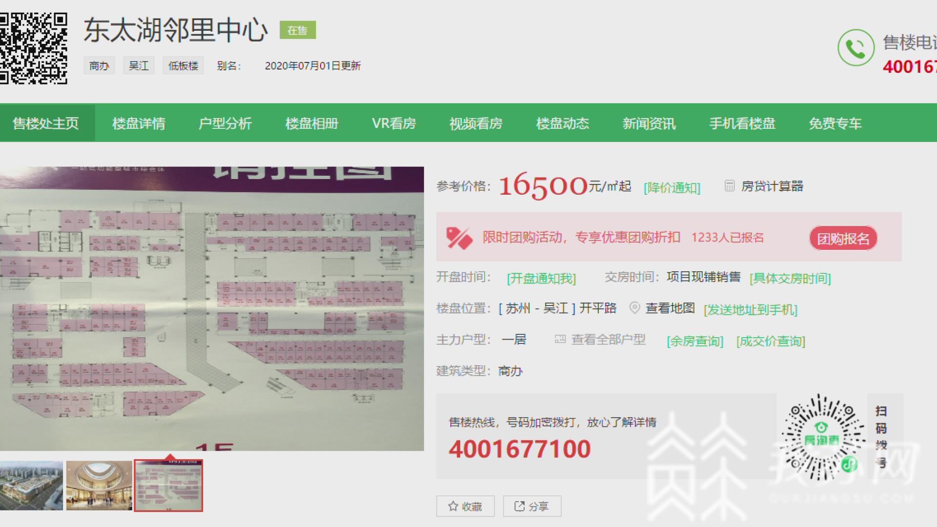Viewport: 937px width, 527px height.
Task: Open the 查看全部户型 link
Action: (609, 339)
